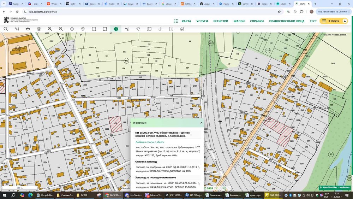
Task: Click the zoom in magnifier tool
Action: pyautogui.click(x=50, y=29)
